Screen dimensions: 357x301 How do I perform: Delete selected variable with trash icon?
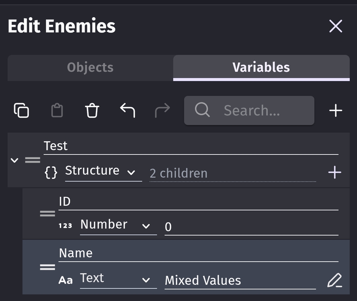pos(92,110)
